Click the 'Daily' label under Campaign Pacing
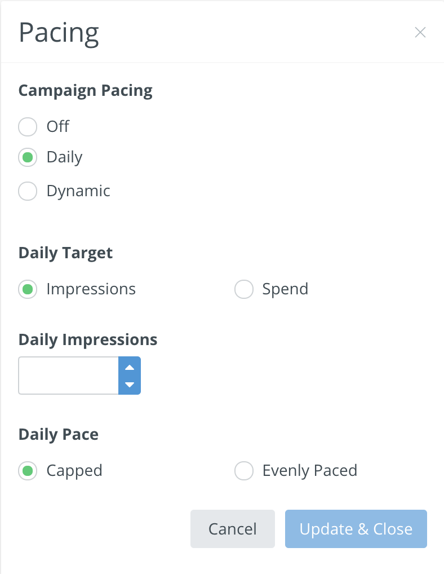The width and height of the screenshot is (444, 574). point(64,157)
